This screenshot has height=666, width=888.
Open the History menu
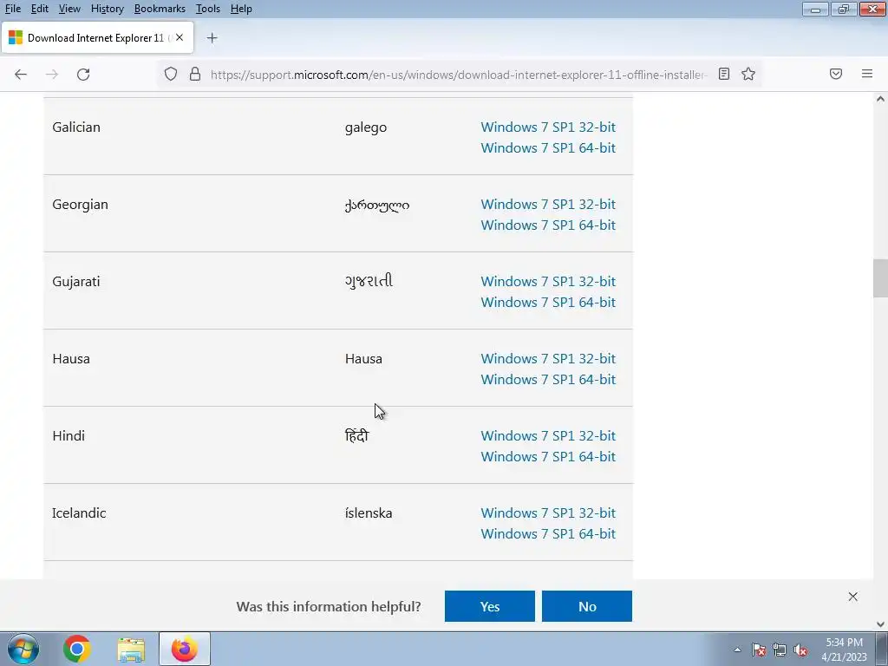tap(107, 9)
